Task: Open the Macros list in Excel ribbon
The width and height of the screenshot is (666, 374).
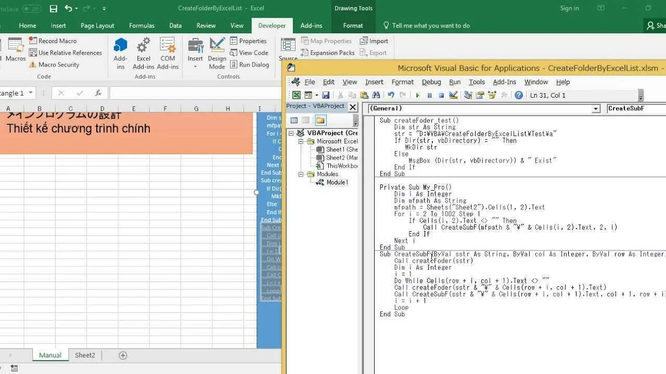Action: coord(15,50)
